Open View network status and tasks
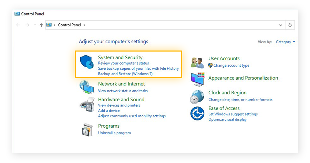Viewport: 310px width, 163px height. pos(123,91)
